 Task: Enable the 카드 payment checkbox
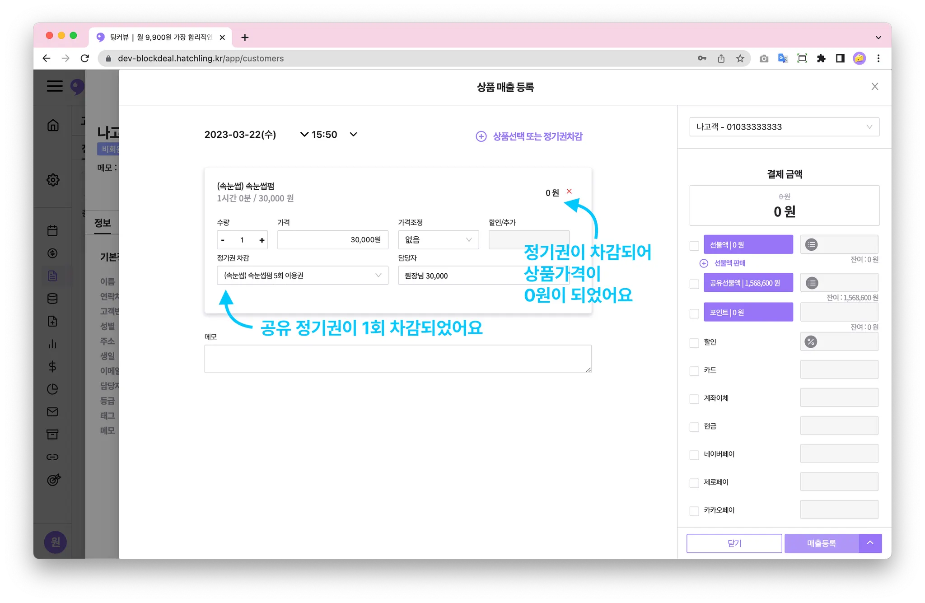[x=694, y=371]
